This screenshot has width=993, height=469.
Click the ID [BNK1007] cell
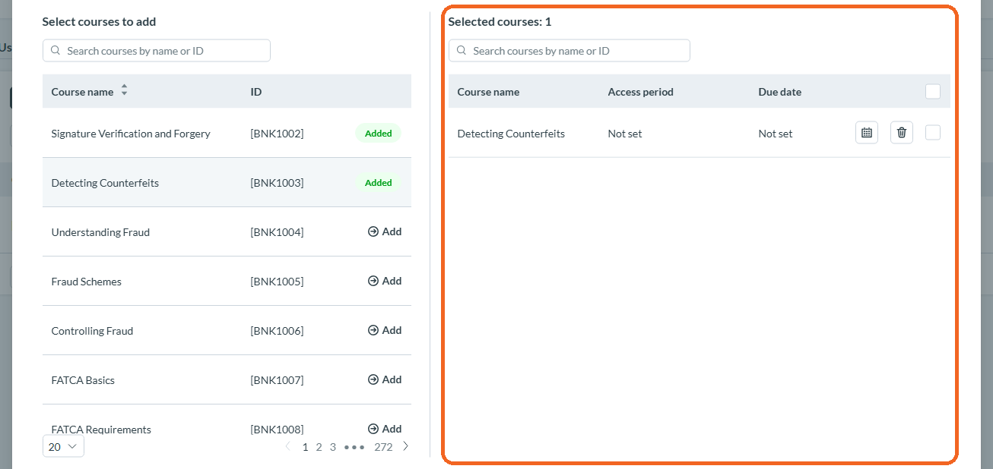277,380
